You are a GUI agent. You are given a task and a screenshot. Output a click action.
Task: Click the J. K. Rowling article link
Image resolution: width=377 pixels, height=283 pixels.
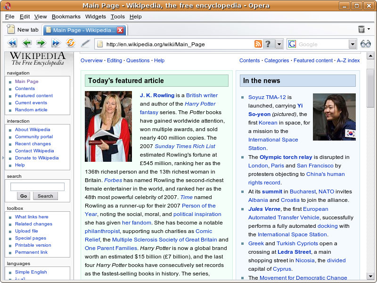pyautogui.click(x=157, y=95)
